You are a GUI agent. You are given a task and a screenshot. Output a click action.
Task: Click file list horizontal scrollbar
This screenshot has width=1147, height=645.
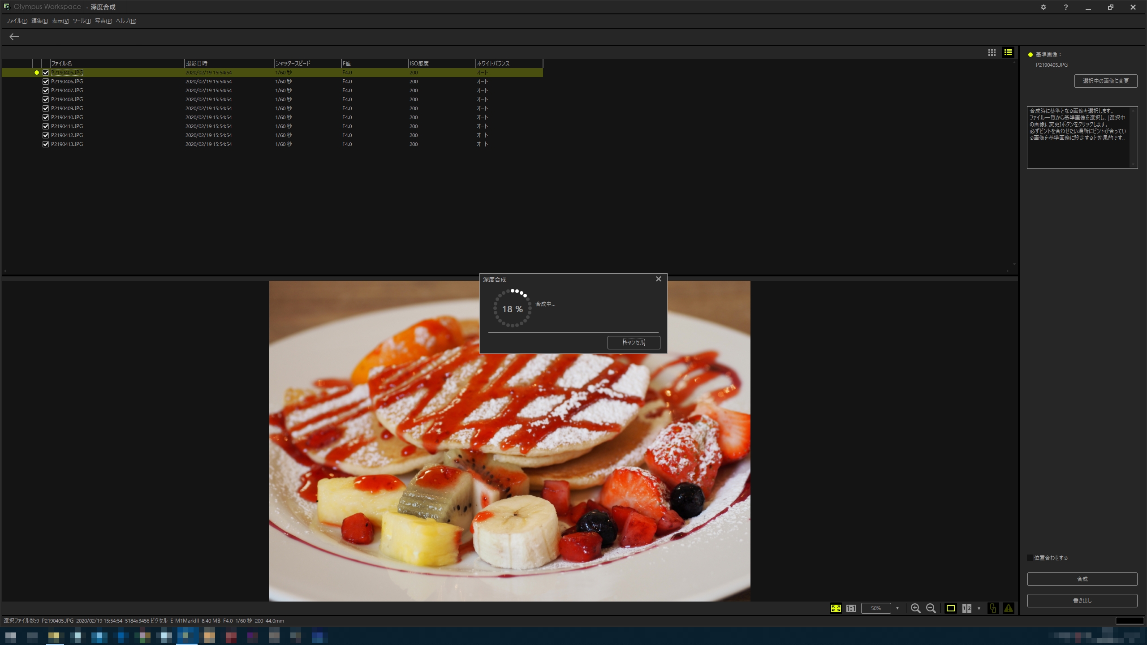[506, 271]
